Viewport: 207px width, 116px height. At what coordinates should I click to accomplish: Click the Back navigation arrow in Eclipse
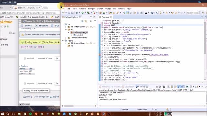pyautogui.click(x=176, y=13)
